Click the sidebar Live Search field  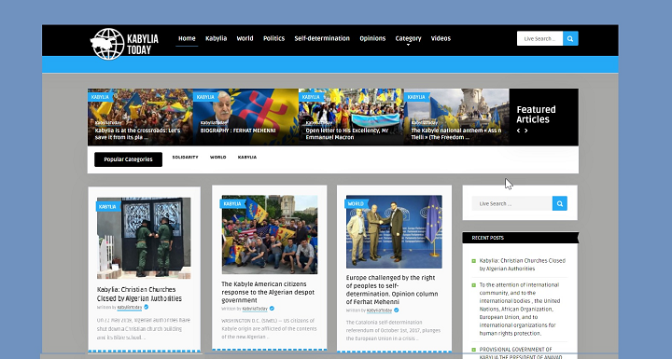pos(512,203)
